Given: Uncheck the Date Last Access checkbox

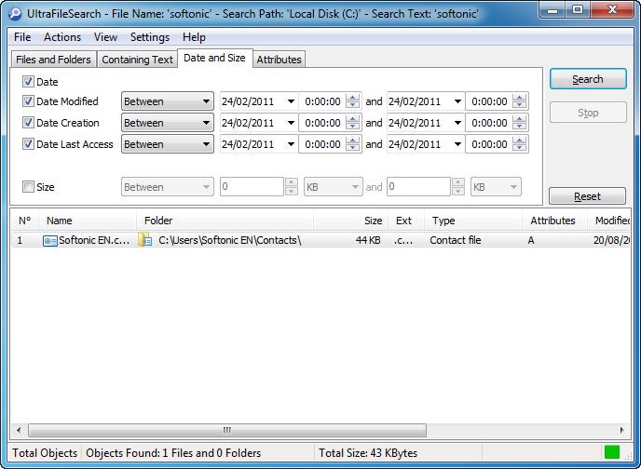Looking at the screenshot, I should [x=28, y=144].
